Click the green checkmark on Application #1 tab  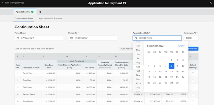pos(32,12)
